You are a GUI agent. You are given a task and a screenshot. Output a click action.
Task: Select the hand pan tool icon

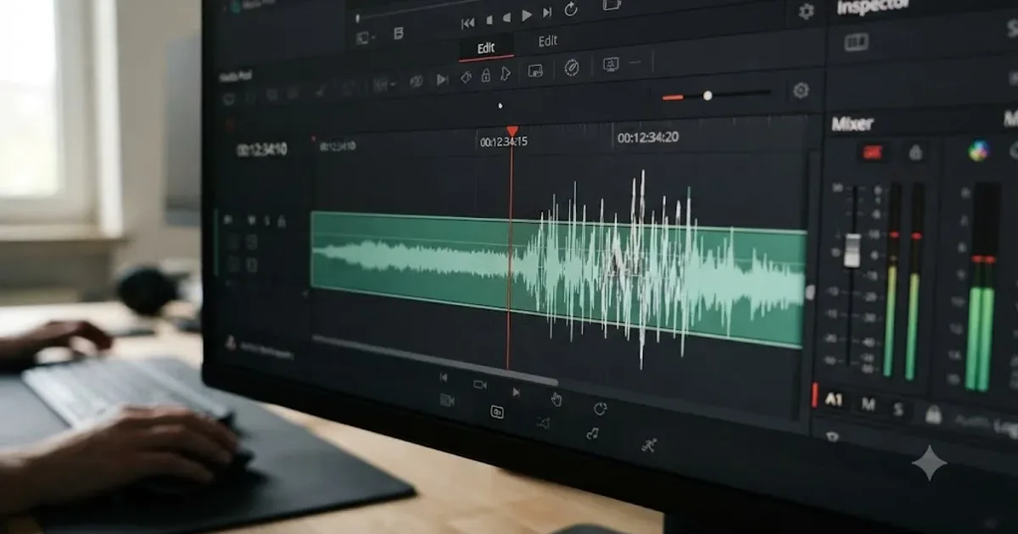tap(557, 399)
